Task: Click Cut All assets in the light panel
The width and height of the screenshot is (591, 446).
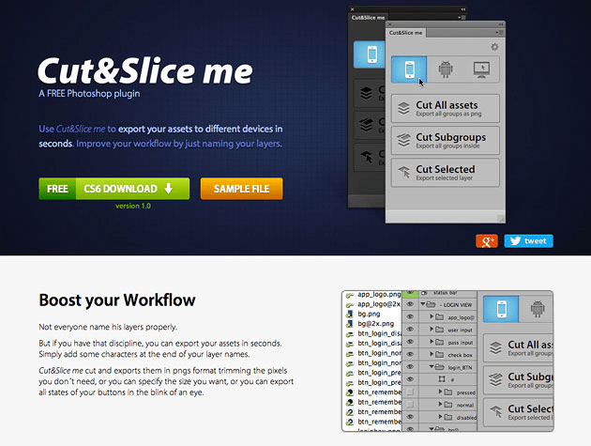Action: tap(446, 108)
